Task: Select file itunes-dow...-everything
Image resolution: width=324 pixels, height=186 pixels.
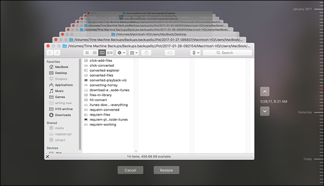Action: 109,105
